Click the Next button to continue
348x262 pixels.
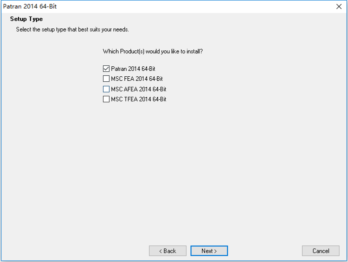pyautogui.click(x=209, y=251)
